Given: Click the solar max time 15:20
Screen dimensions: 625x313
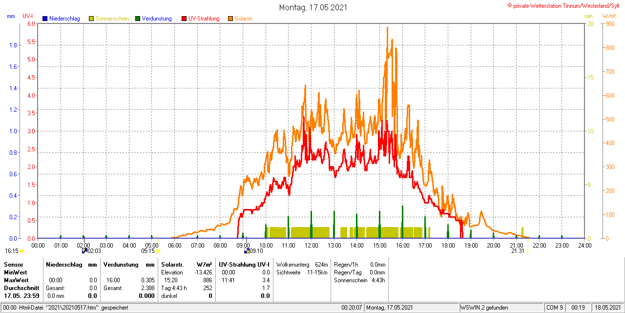Looking at the screenshot, I should (x=171, y=280).
